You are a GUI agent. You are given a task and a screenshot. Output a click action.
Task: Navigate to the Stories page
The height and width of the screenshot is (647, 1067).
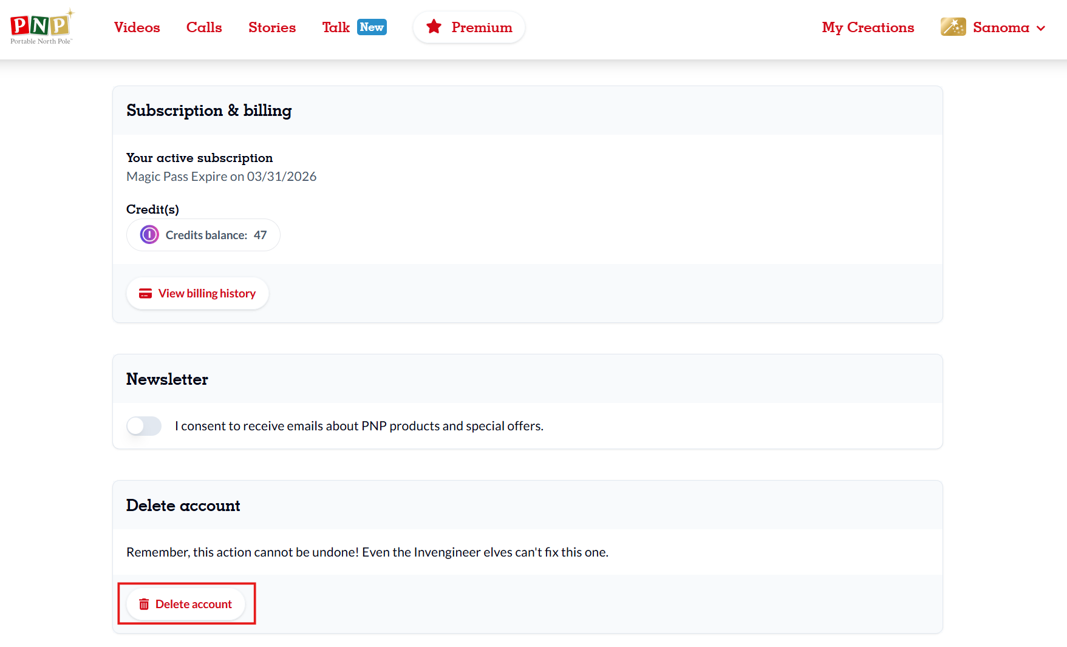(x=272, y=27)
